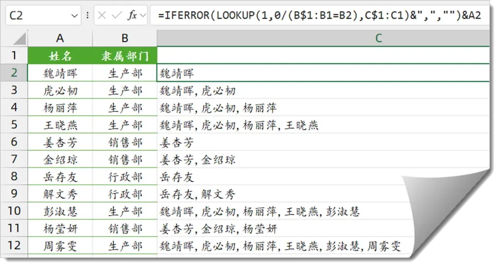Select column C header

(323, 38)
